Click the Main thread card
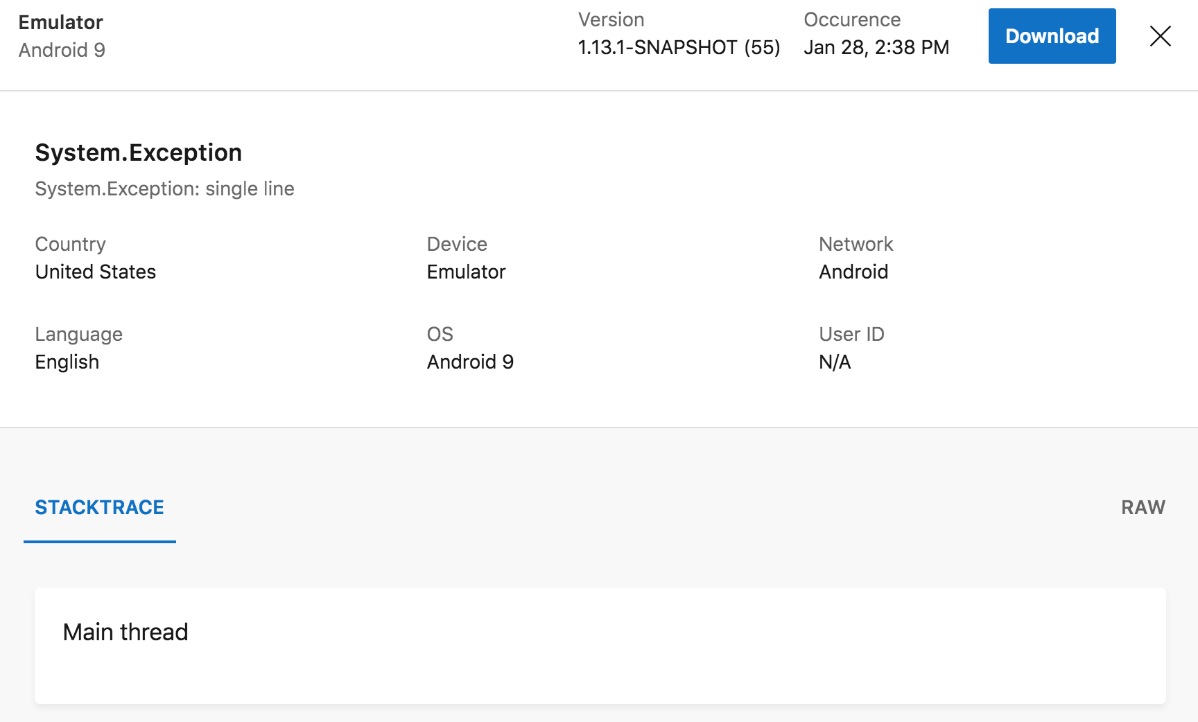The height and width of the screenshot is (722, 1198). pos(599,646)
